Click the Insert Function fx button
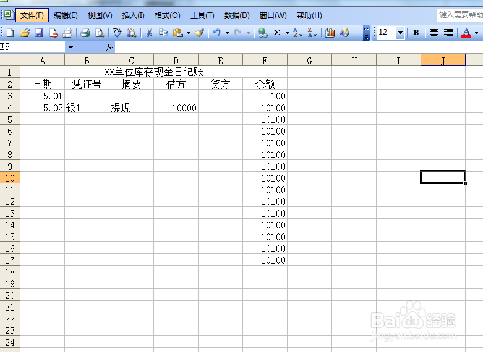Image resolution: width=483 pixels, height=352 pixels. tap(109, 47)
